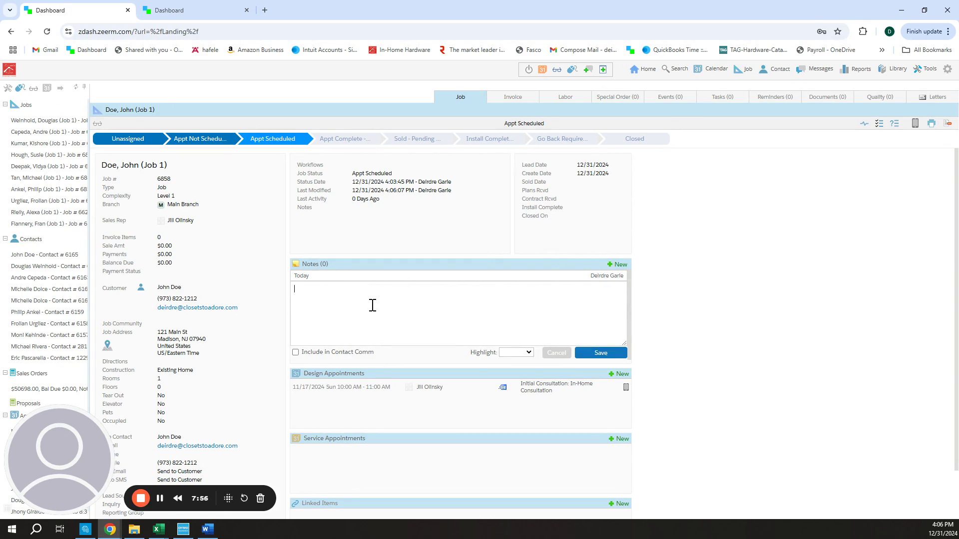Click the activity pulse icon
Viewport: 959px width, 539px height.
[x=864, y=123]
